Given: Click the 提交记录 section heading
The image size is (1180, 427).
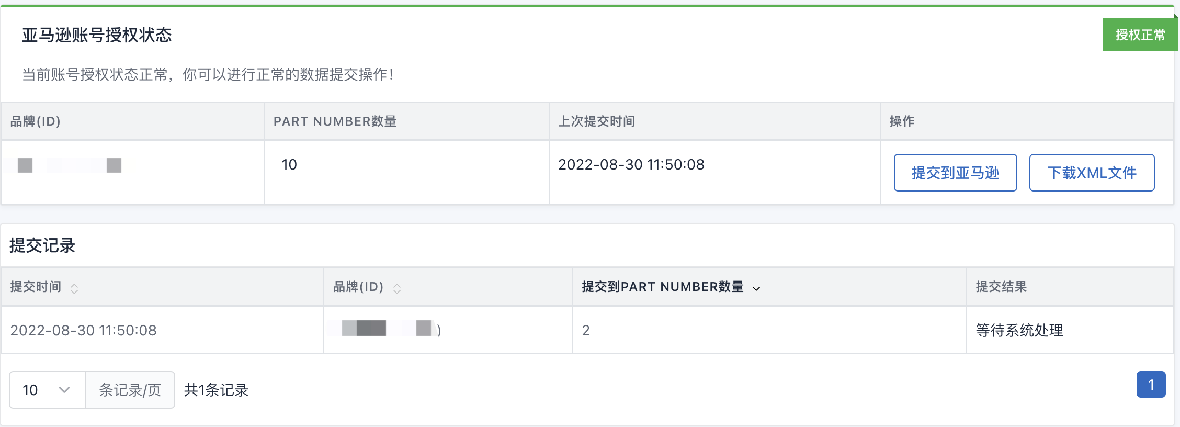Looking at the screenshot, I should pos(42,245).
